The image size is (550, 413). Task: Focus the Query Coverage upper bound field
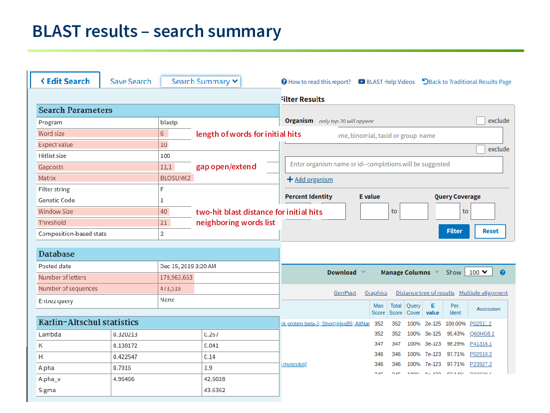483,211
